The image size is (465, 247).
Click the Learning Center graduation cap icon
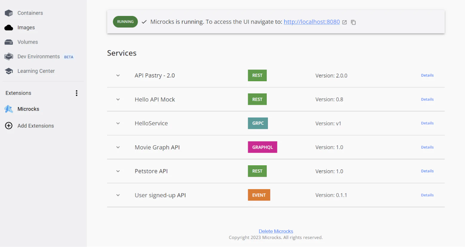(x=9, y=71)
